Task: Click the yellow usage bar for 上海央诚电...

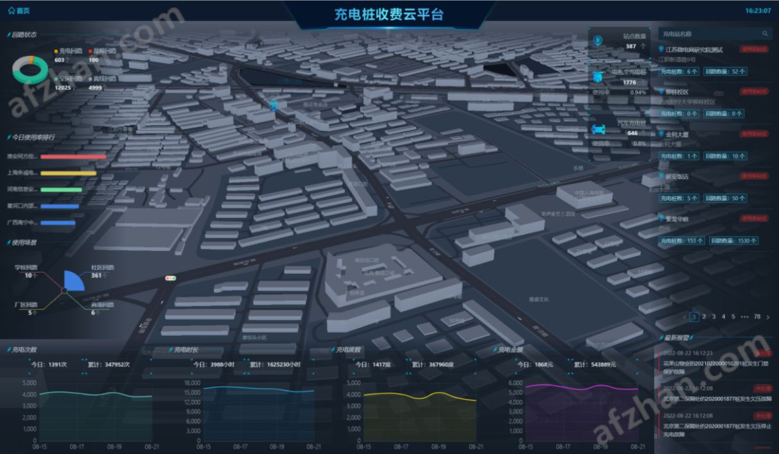Action: (x=68, y=173)
